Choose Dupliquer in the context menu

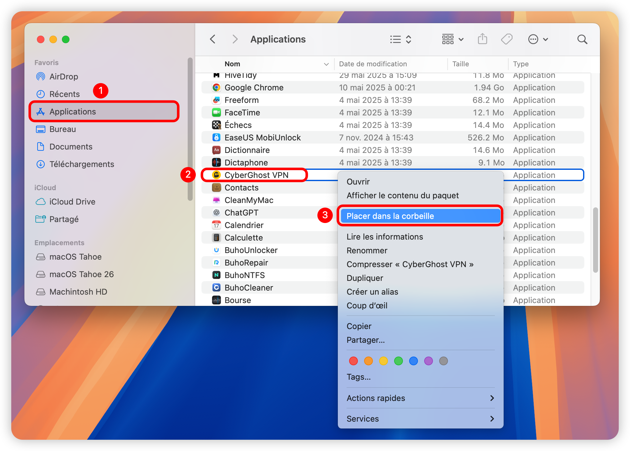tap(420, 278)
